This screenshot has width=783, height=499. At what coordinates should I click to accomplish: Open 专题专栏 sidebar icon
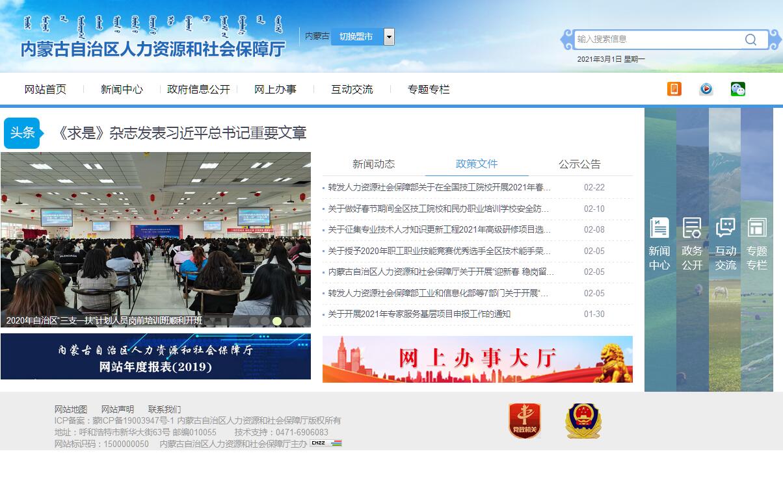[x=756, y=244]
